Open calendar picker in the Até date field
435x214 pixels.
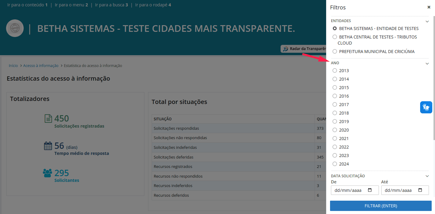point(420,190)
